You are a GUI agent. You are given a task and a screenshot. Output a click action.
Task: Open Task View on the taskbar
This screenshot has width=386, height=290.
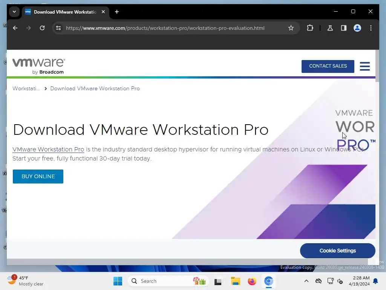click(x=218, y=281)
